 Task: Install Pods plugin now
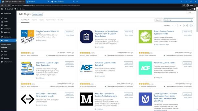tap(187, 32)
